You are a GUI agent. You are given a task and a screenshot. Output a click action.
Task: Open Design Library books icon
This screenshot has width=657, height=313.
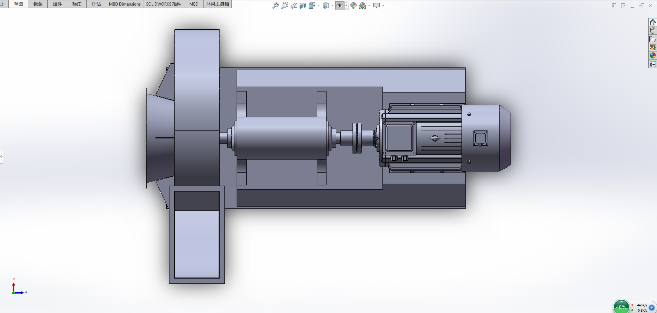click(x=652, y=31)
